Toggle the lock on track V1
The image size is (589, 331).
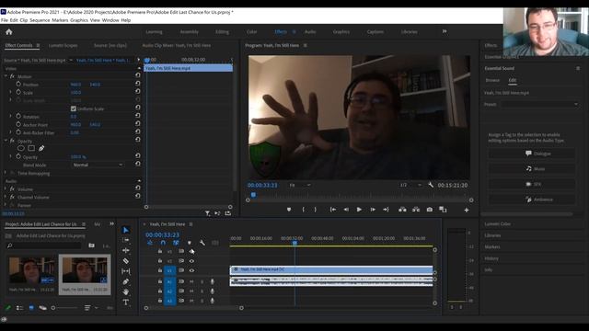click(160, 270)
